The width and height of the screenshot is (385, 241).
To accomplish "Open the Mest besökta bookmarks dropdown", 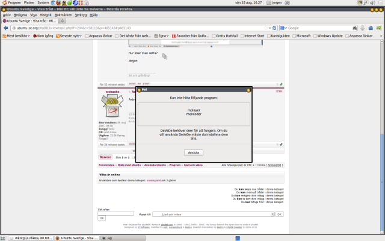I will [x=16, y=36].
